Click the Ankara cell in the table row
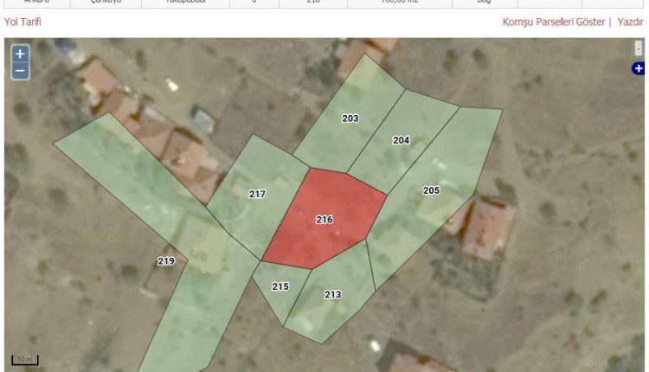The height and width of the screenshot is (372, 649). point(37,3)
